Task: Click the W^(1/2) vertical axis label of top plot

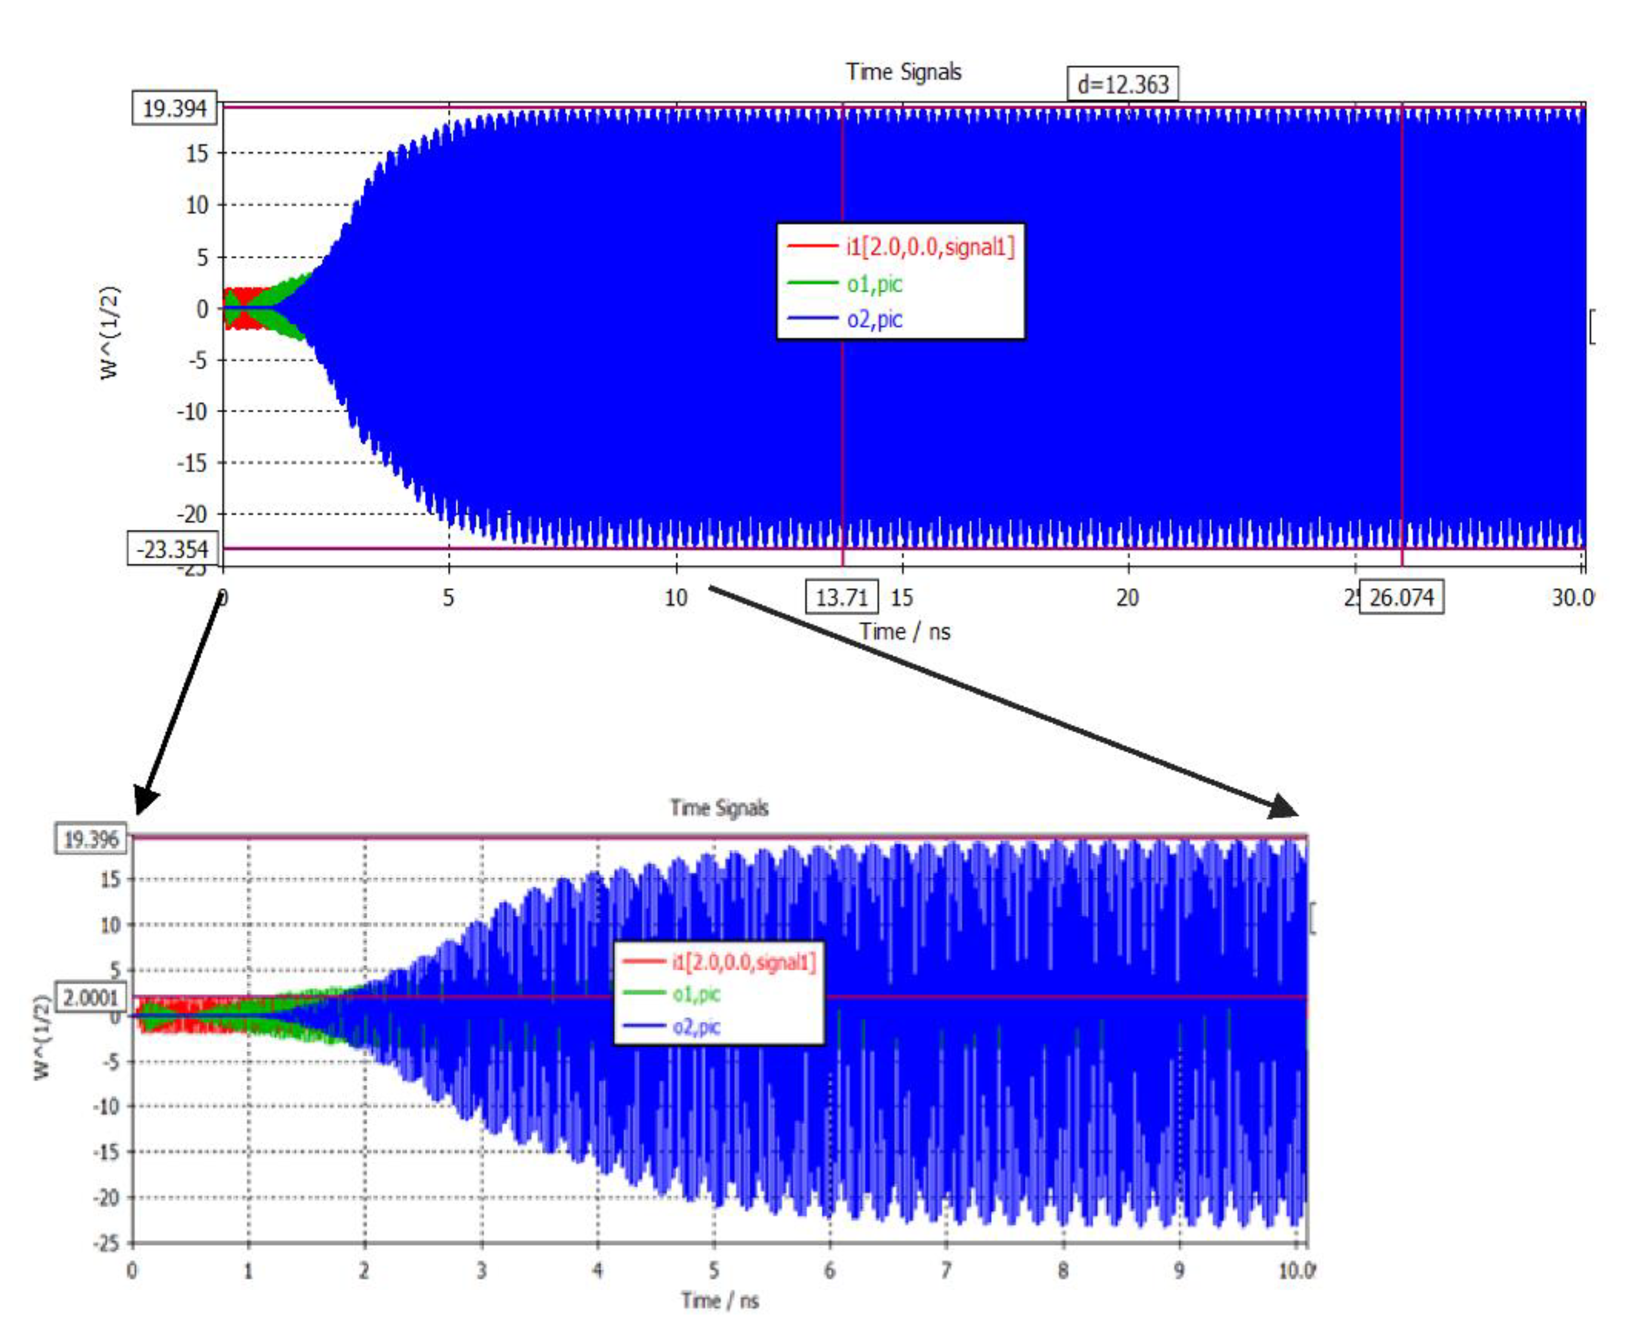Action: point(110,332)
